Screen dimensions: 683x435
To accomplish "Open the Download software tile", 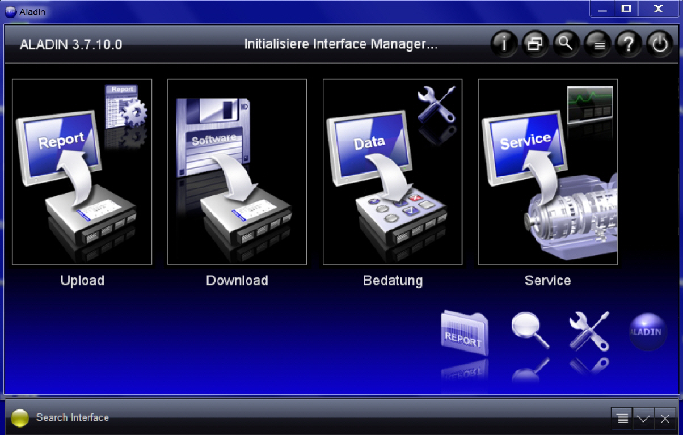I will tap(237, 172).
